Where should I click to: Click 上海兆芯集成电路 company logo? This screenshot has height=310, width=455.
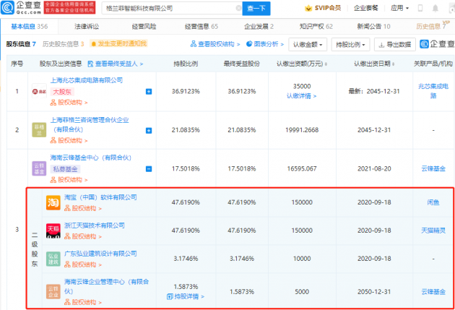pos(39,92)
